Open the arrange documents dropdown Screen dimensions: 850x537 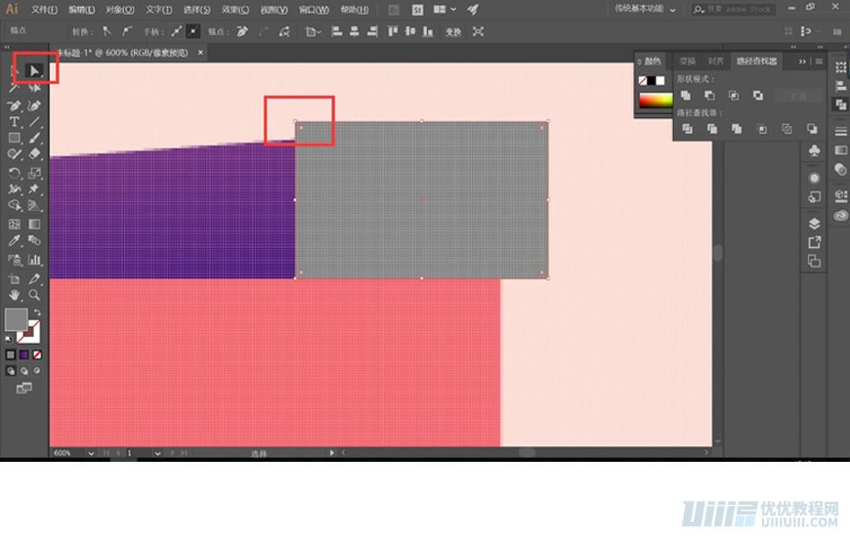[x=445, y=9]
